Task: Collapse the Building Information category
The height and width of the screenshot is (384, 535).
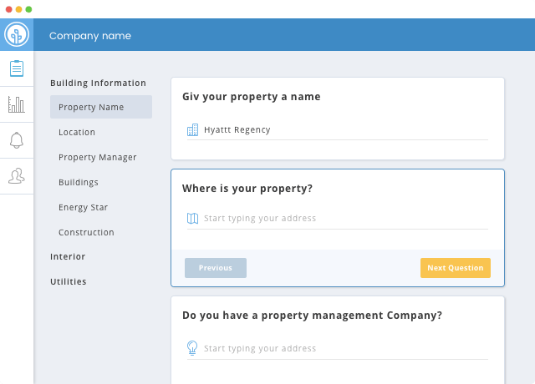Action: [x=99, y=83]
